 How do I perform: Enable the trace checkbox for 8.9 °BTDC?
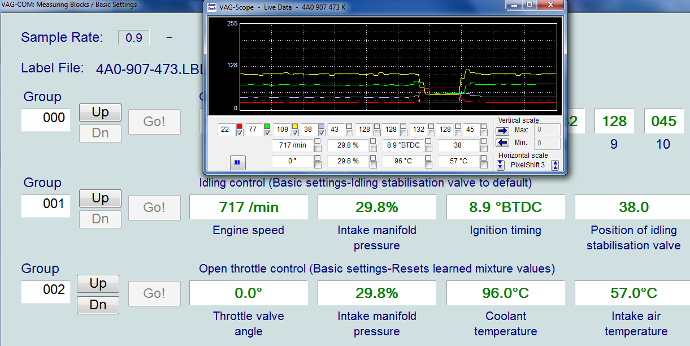tap(428, 148)
